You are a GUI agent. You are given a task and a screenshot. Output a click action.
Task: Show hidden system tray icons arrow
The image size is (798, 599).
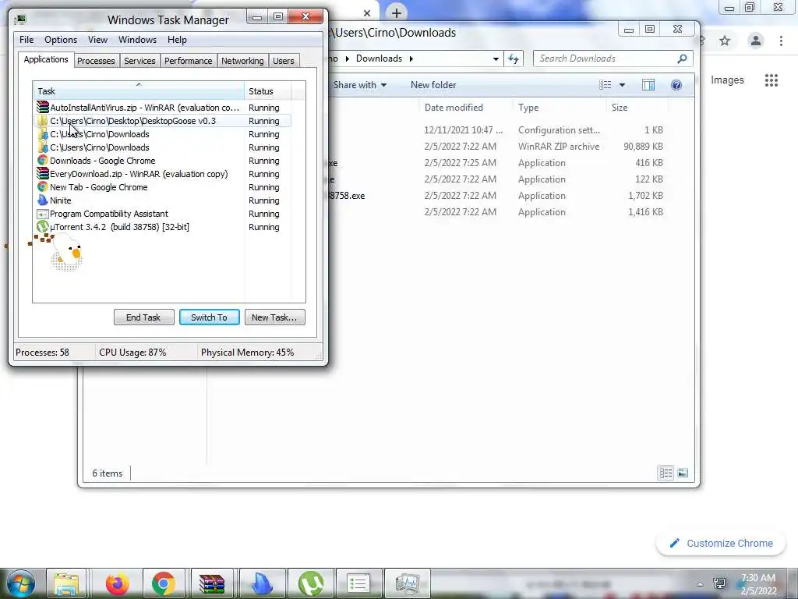pyautogui.click(x=701, y=584)
